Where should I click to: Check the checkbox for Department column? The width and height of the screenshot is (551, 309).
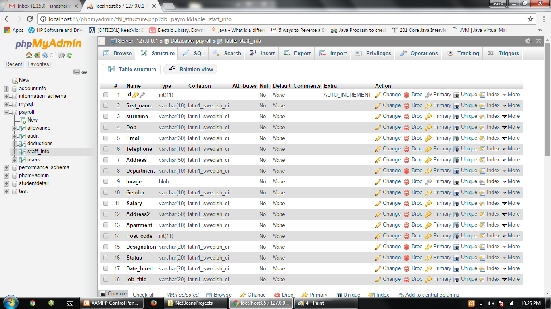(106, 171)
